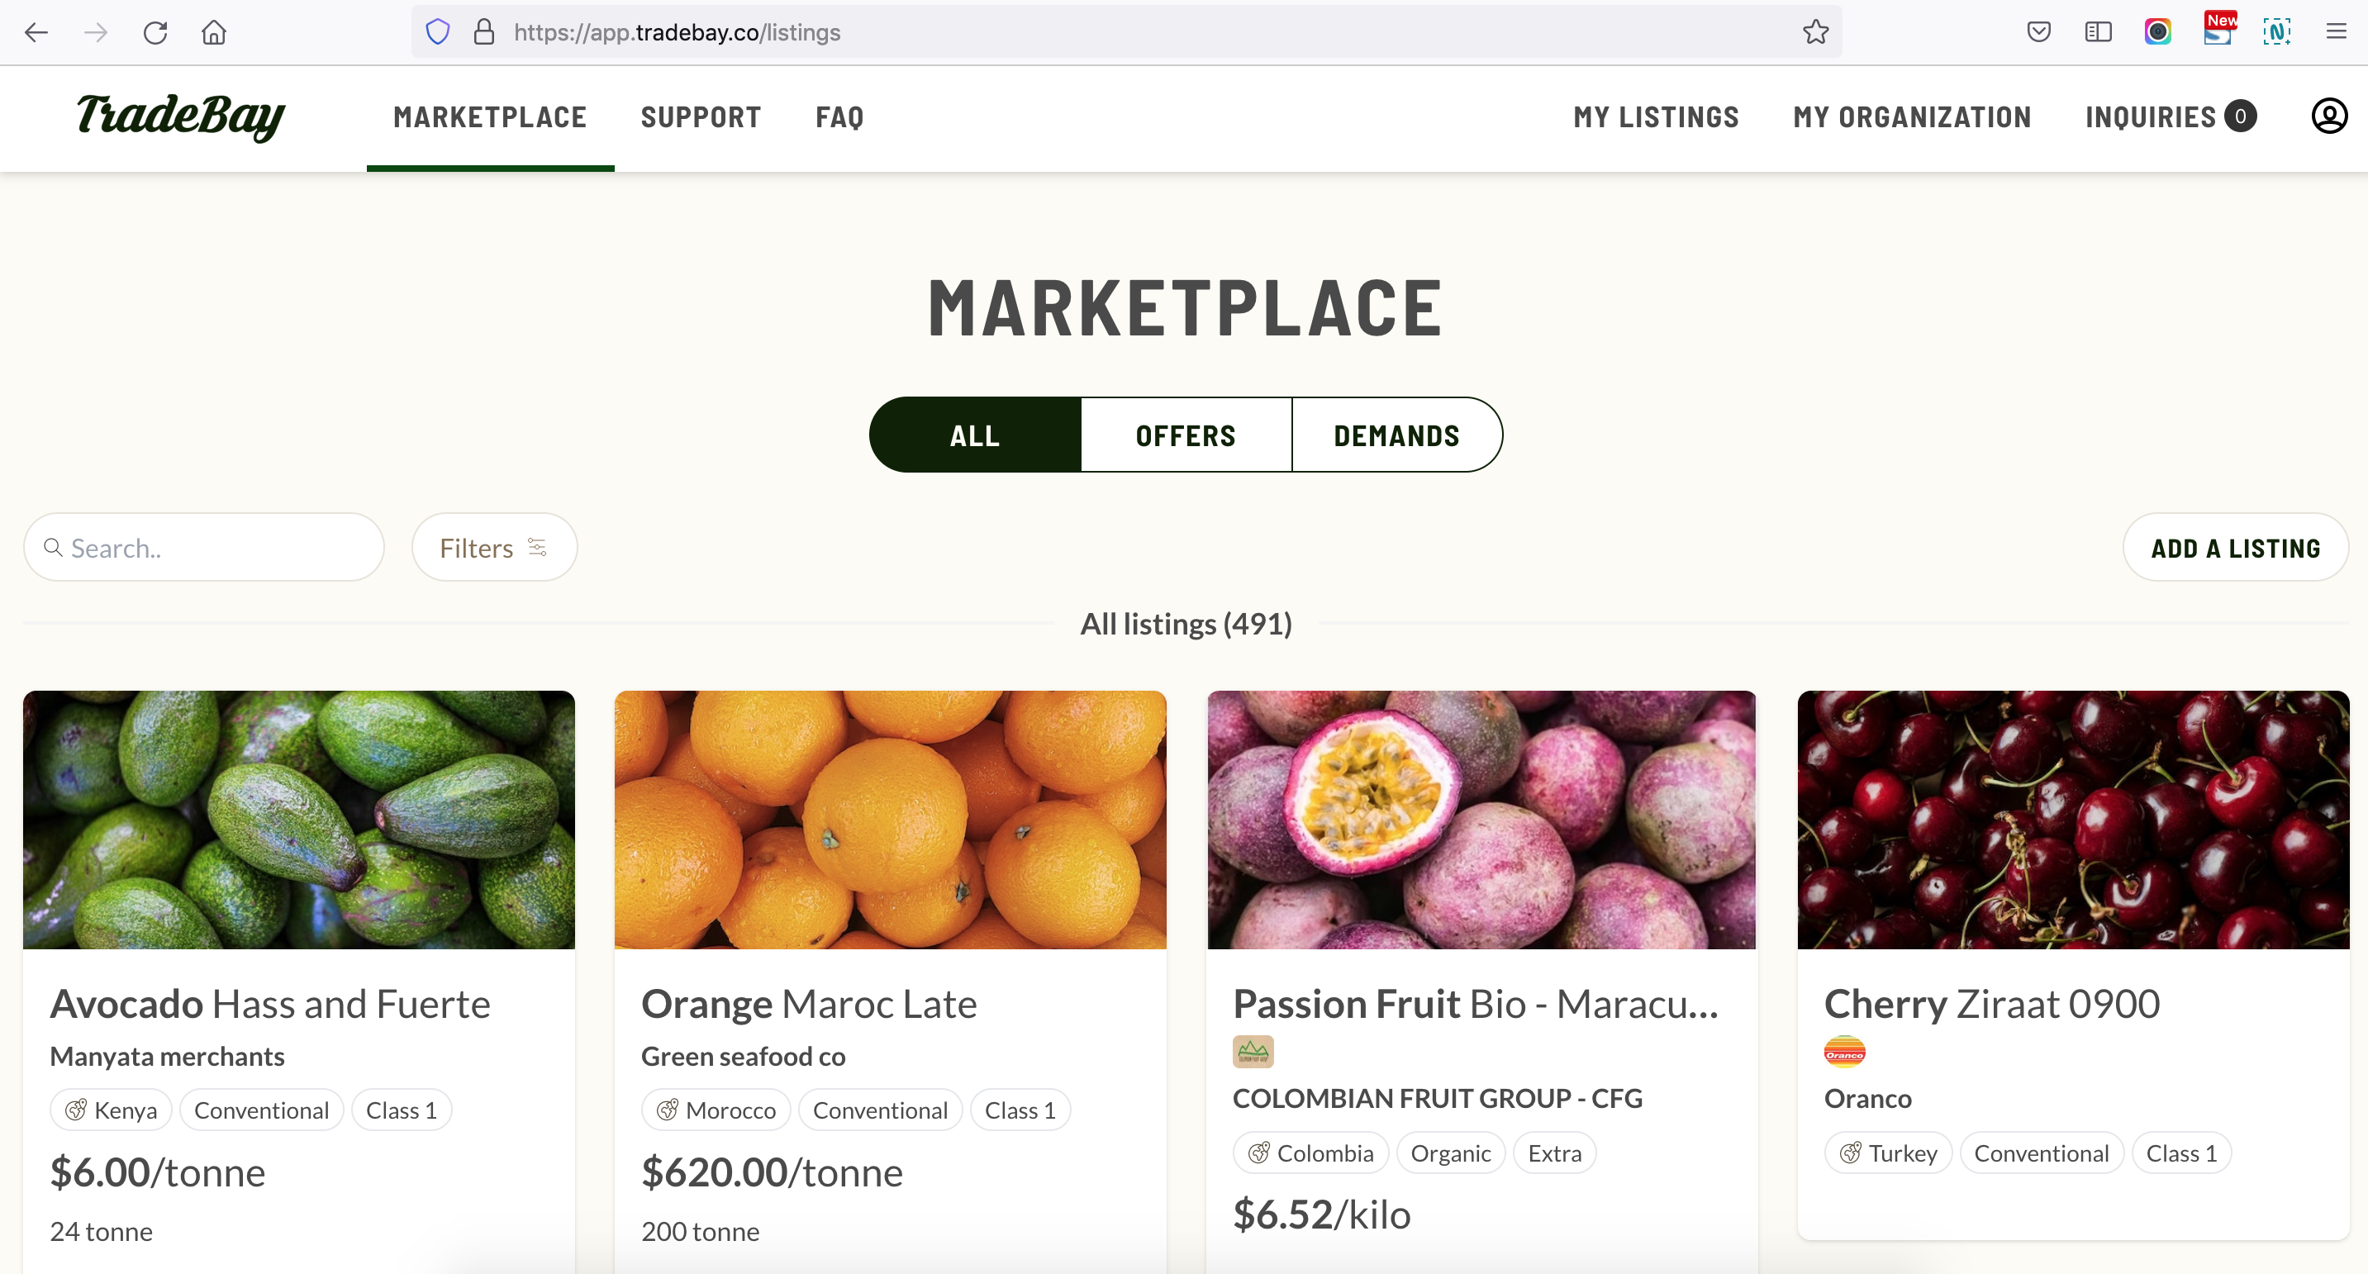The height and width of the screenshot is (1274, 2368).
Task: Click the TradeBay logo
Action: [x=180, y=116]
